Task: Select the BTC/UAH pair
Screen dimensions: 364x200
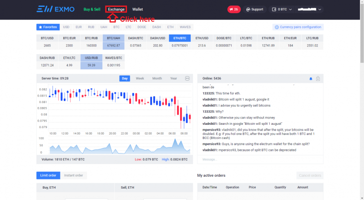Action: (113, 42)
